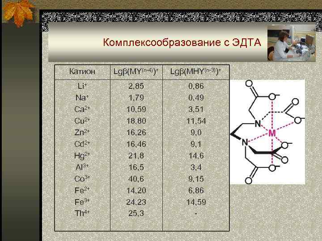This screenshot has height=241, width=322.
Task: Click the value 1,79
Action: [136, 98]
